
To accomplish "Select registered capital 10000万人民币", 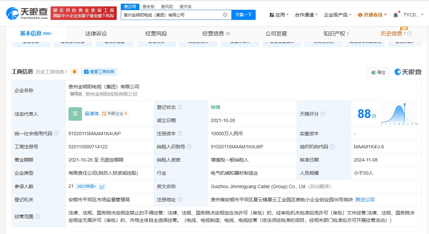I will click(x=227, y=134).
